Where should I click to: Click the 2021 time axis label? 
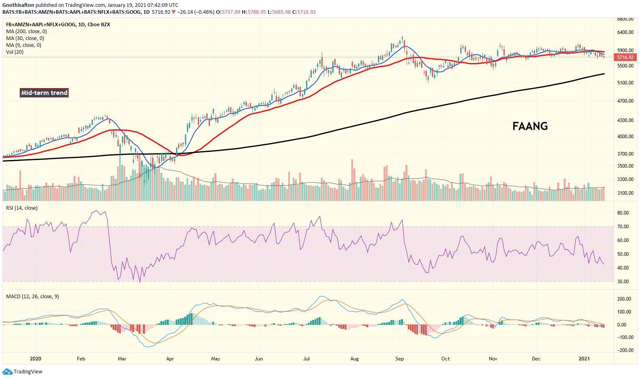[x=584, y=359]
